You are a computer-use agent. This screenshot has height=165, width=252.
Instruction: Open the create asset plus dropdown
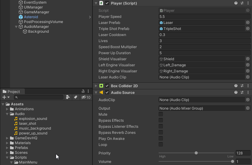[x=6, y=97]
